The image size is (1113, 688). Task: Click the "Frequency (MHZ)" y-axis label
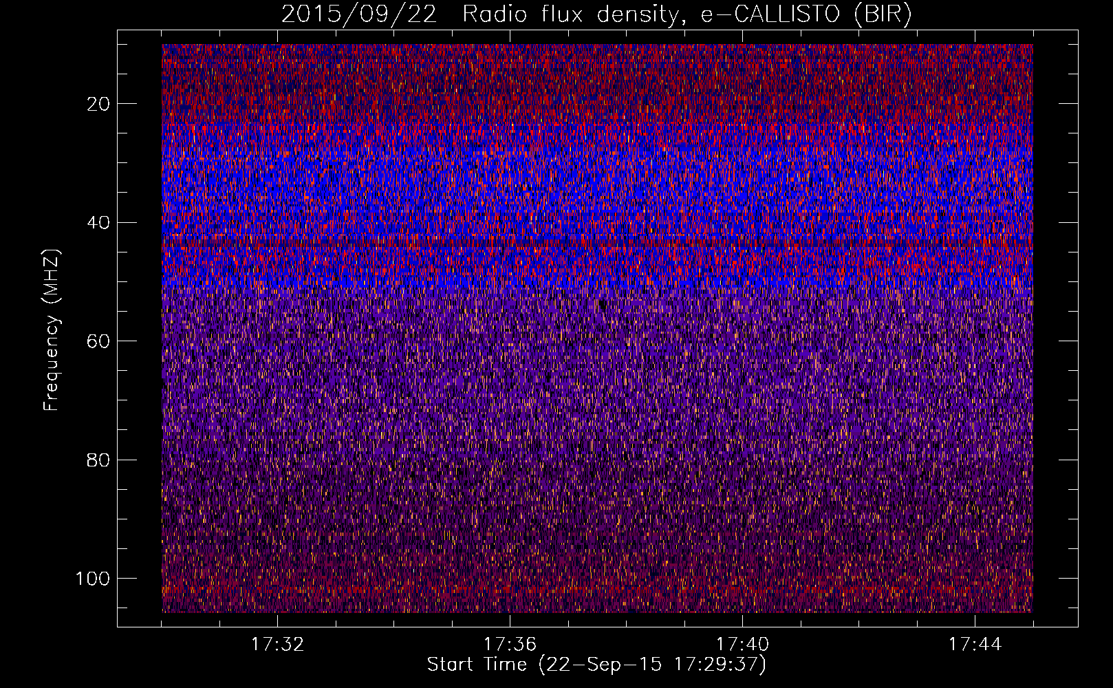(x=52, y=330)
